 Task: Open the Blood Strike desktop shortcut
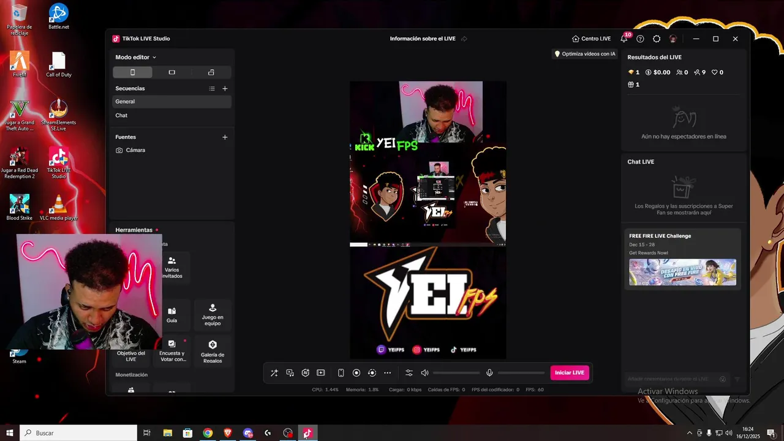(x=20, y=208)
